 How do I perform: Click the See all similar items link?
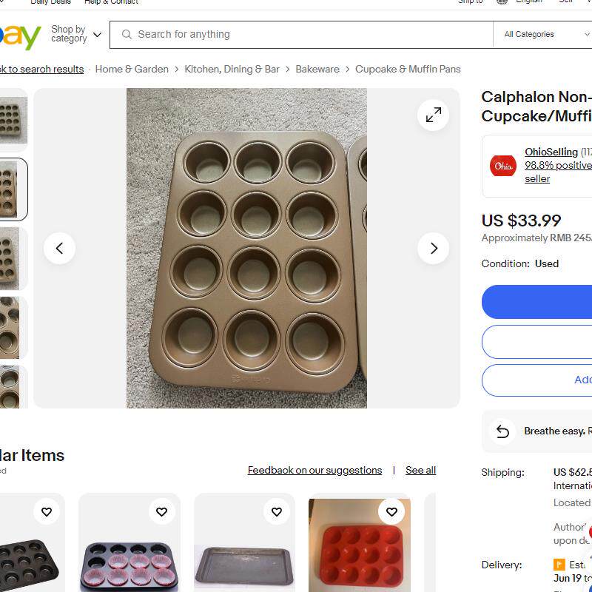420,471
